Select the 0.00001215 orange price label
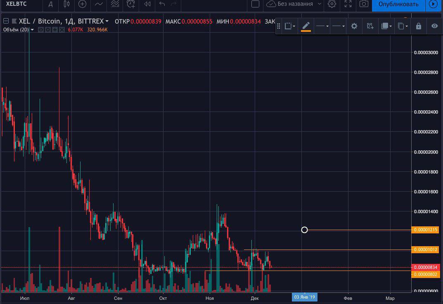 coord(426,230)
